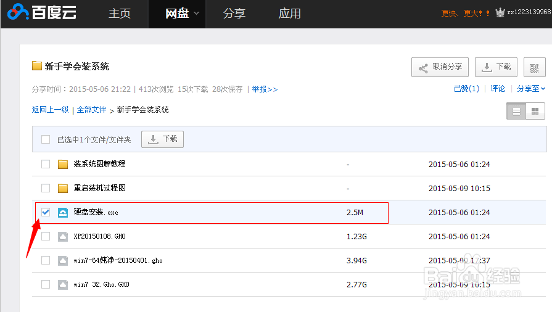Click the 重启装机过程图 folder icon
Viewport: 552px width, 312px height.
63,188
